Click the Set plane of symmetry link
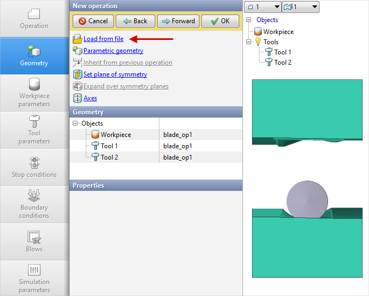Screen dimensions: 369x296 pyautogui.click(x=115, y=74)
